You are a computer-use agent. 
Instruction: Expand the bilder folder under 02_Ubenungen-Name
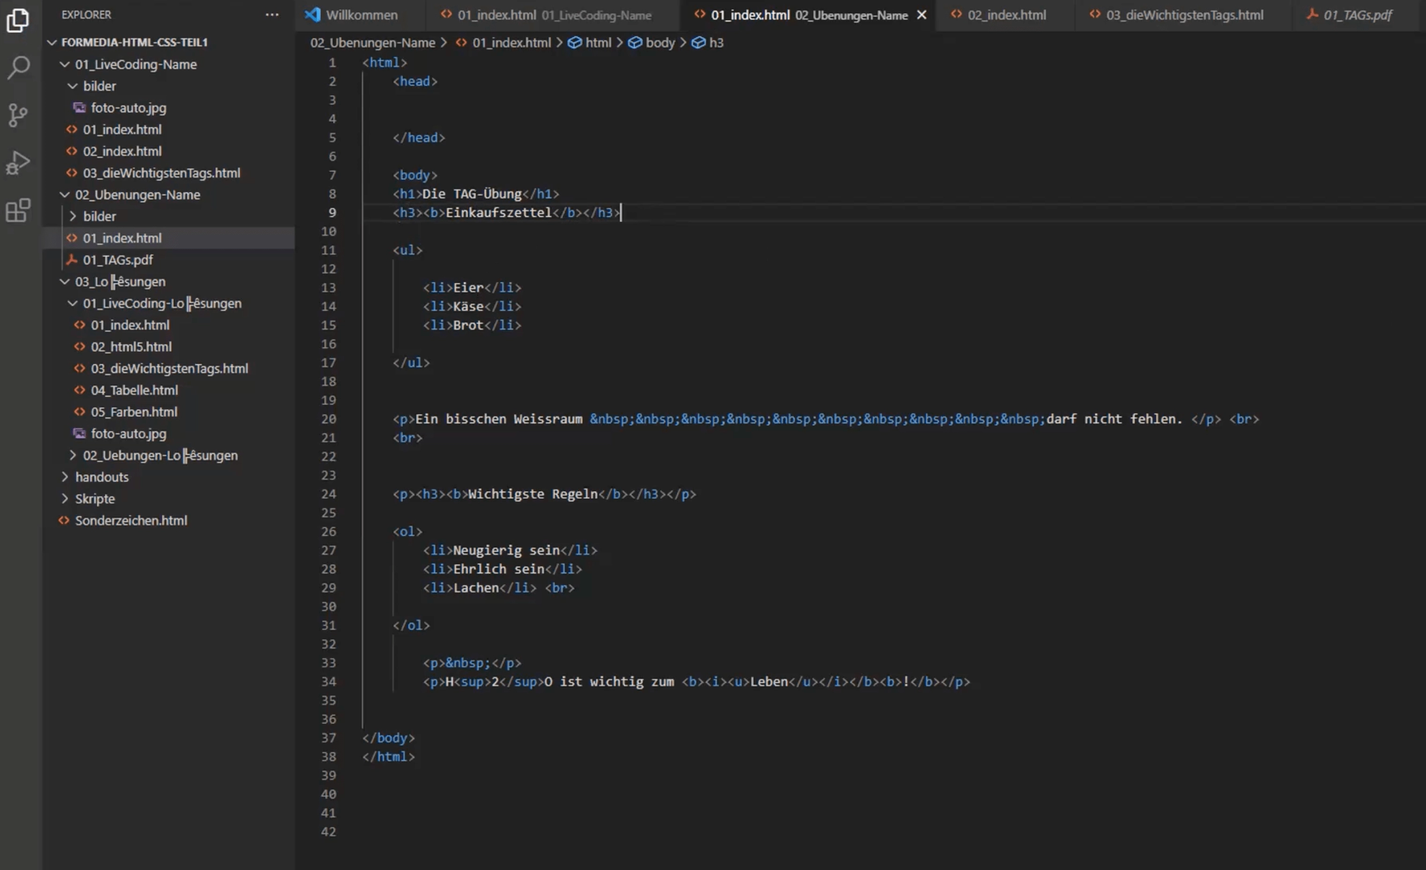(99, 216)
